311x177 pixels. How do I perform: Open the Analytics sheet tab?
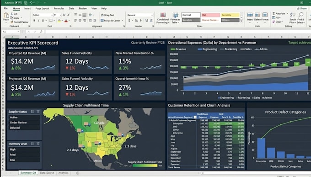(63, 173)
